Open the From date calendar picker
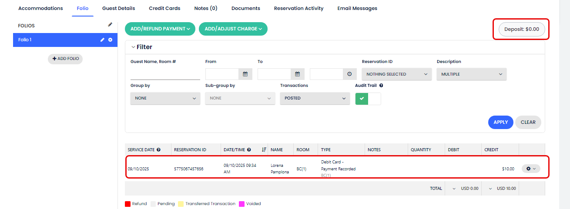Image resolution: width=570 pixels, height=209 pixels. 245,74
